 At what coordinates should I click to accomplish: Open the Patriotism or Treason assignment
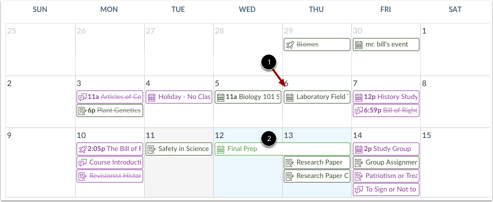(x=386, y=176)
